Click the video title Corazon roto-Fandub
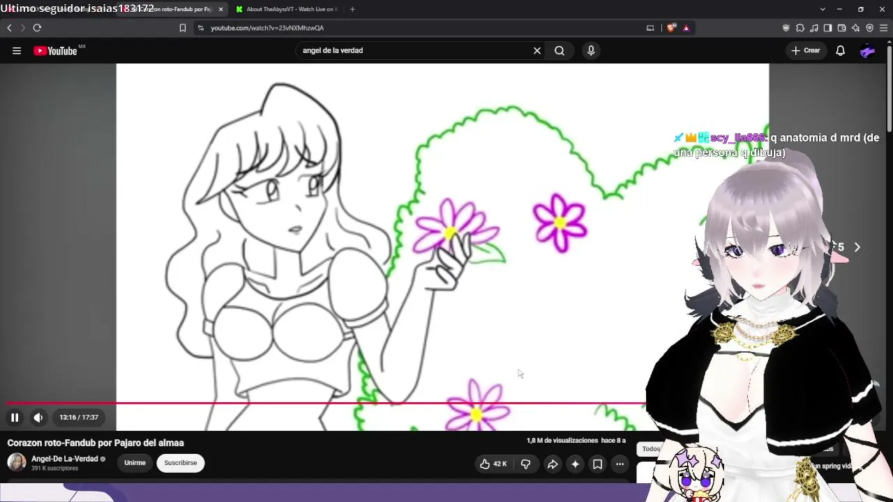Image resolution: width=893 pixels, height=502 pixels. (x=96, y=443)
